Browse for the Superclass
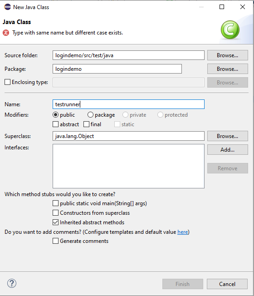 point(228,136)
